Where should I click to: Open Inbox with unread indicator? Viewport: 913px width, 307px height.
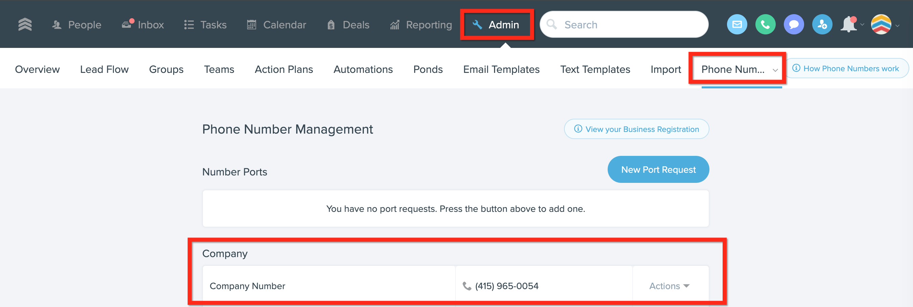(143, 24)
